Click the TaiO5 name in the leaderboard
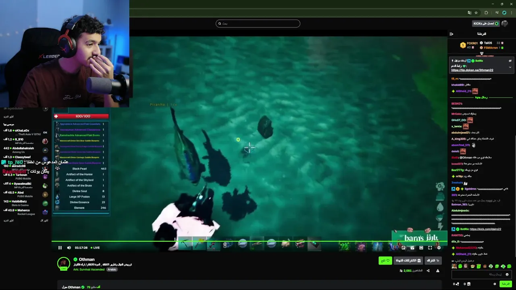This screenshot has height=290, width=516. 488,43
